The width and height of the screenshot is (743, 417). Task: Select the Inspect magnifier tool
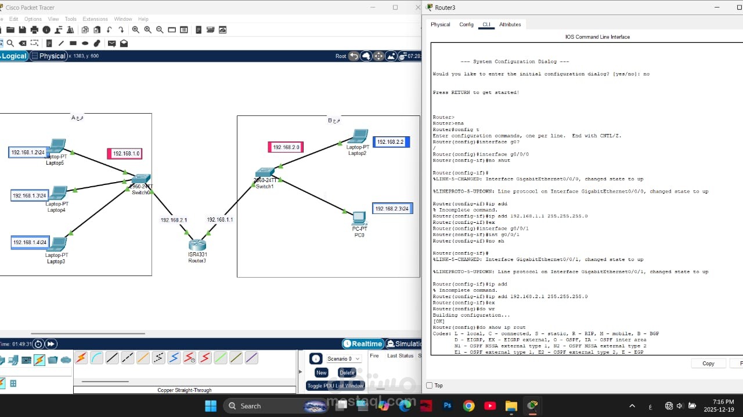(10, 43)
